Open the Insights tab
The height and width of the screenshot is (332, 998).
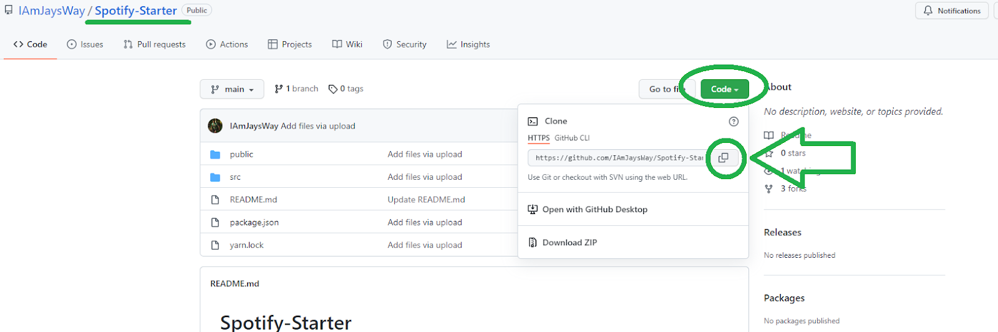(x=468, y=44)
